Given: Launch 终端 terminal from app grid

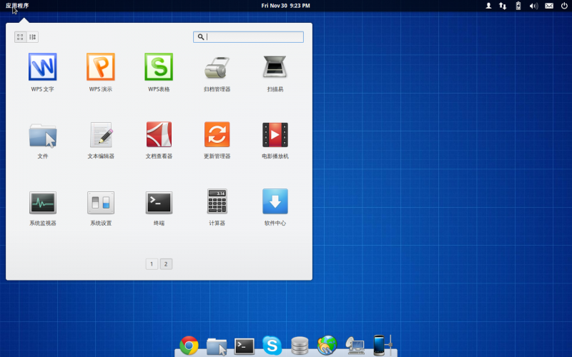Looking at the screenshot, I should [159, 203].
